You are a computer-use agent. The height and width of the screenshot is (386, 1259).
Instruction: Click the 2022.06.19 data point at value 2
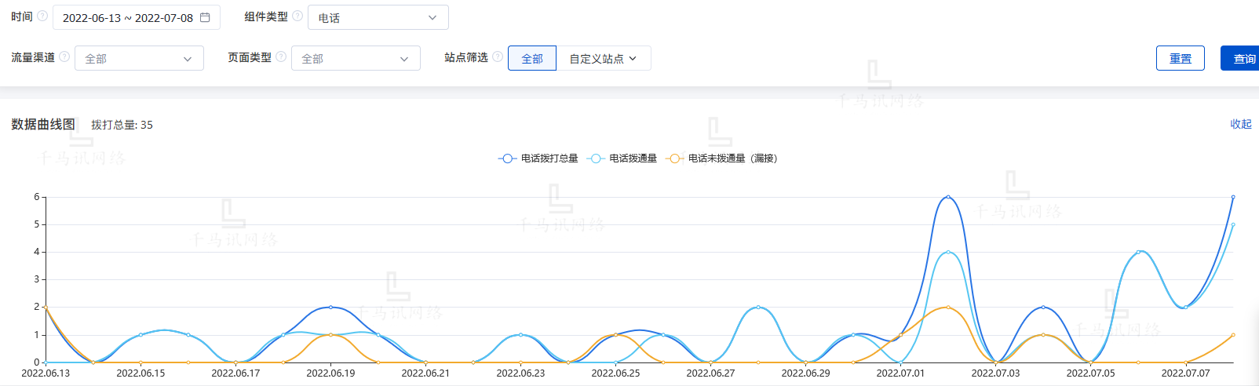330,307
